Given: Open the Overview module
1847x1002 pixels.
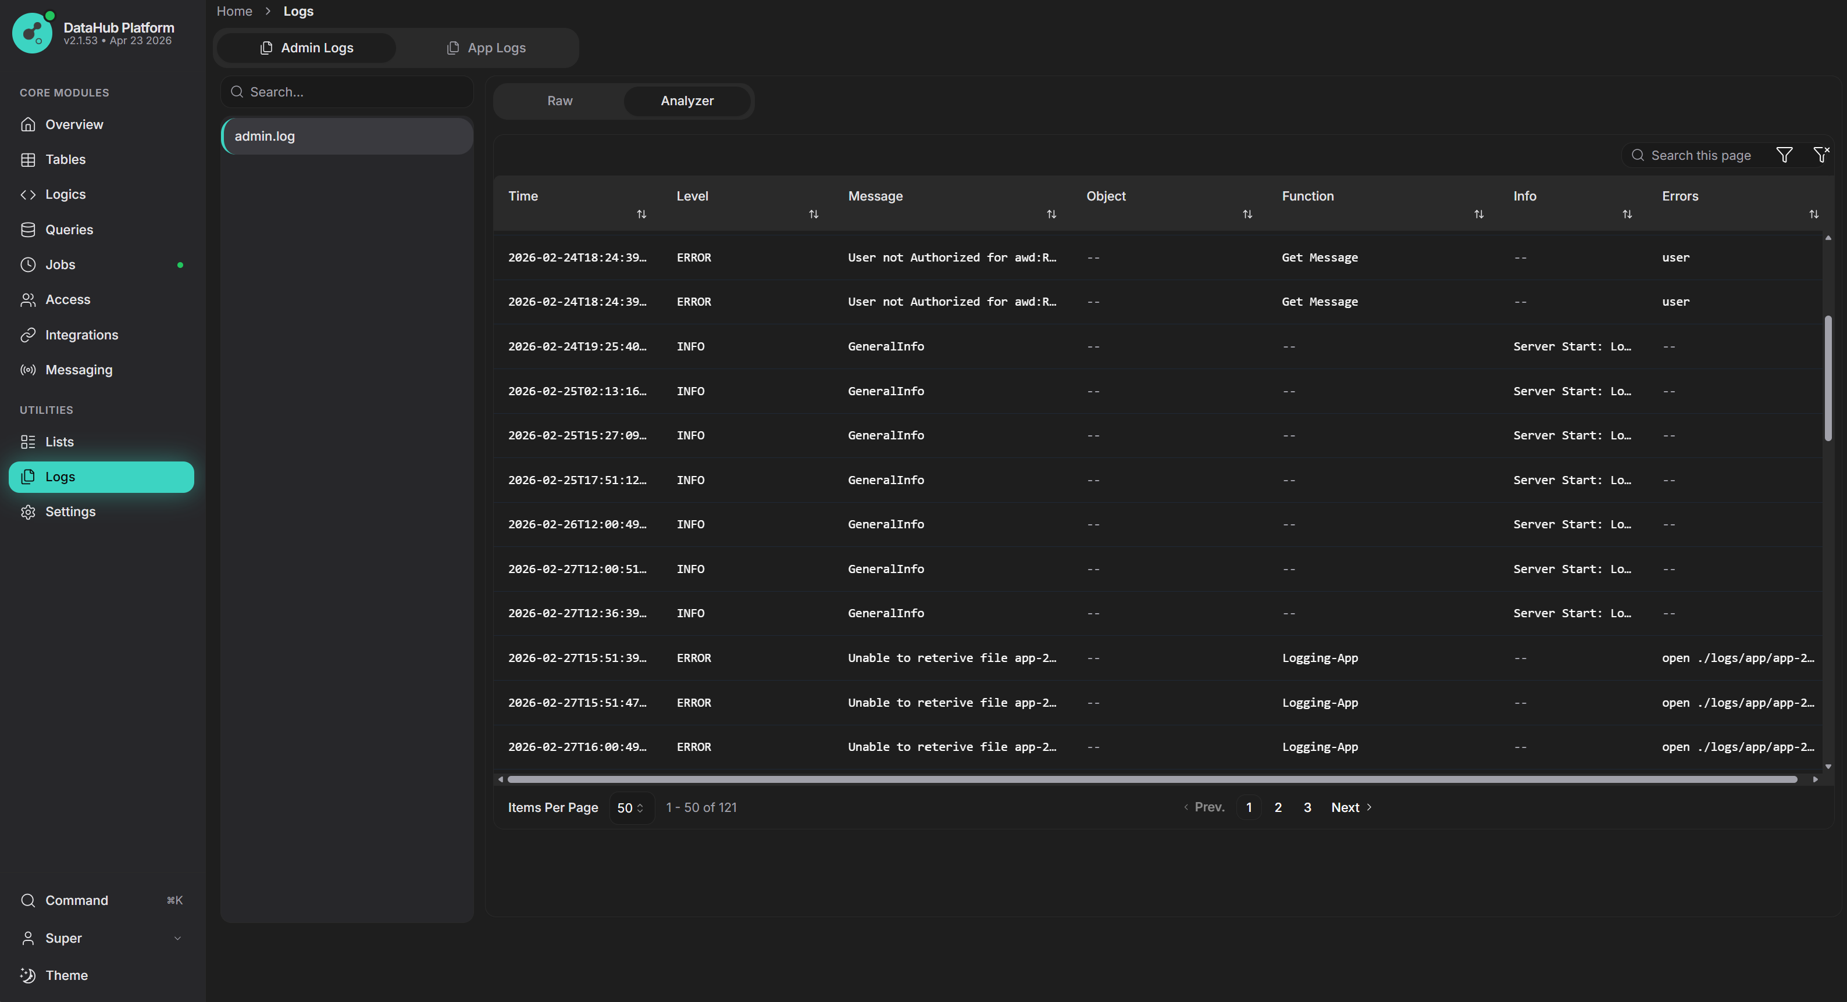Looking at the screenshot, I should point(101,124).
